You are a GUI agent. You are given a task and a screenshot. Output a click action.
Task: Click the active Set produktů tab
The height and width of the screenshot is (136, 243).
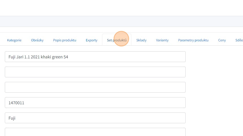point(117,40)
